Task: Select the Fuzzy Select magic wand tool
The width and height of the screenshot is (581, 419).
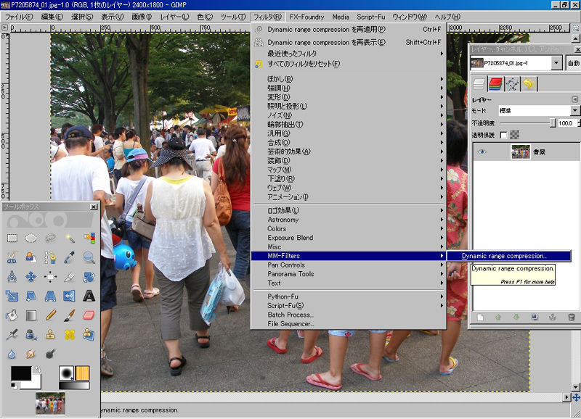Action: click(70, 238)
